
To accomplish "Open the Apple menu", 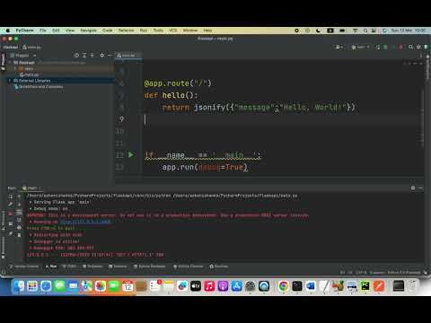I will [8, 31].
